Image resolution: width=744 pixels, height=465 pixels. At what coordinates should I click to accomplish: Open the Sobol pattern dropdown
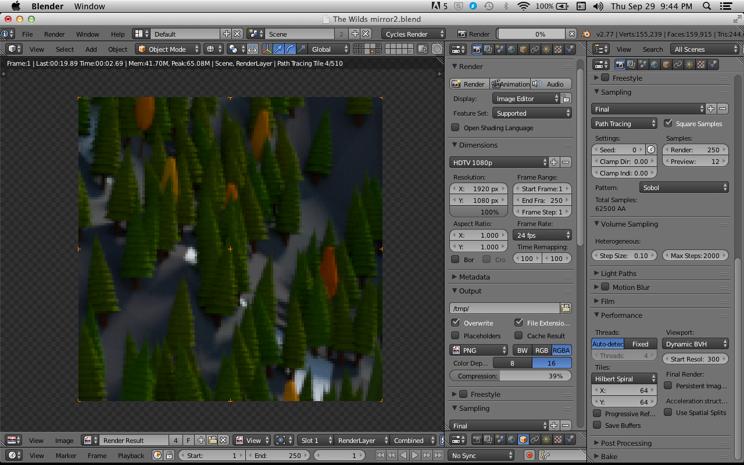tap(684, 188)
